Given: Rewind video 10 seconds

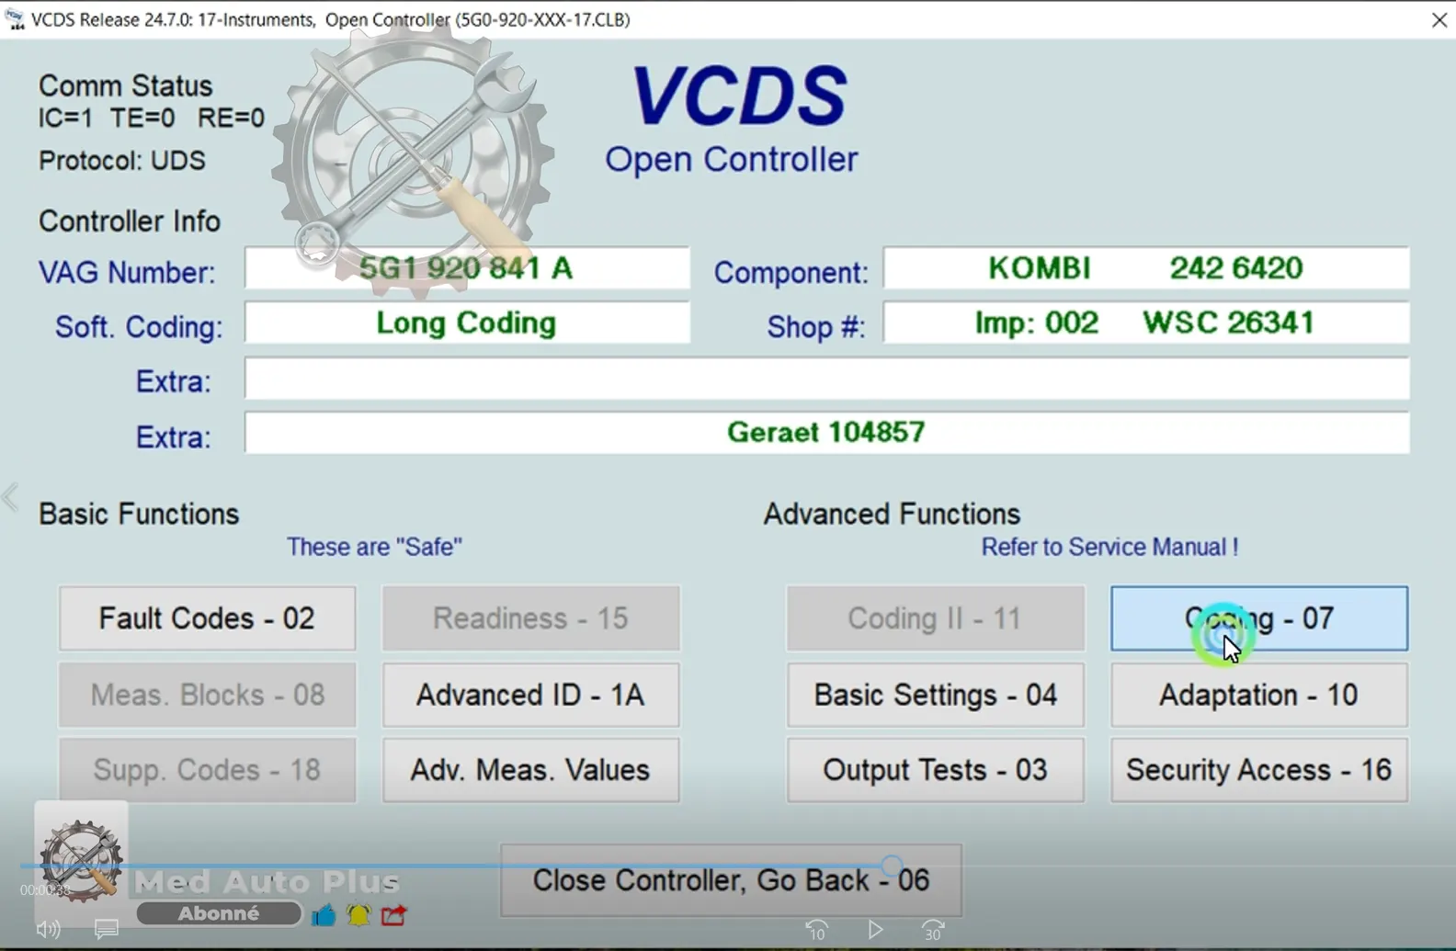Looking at the screenshot, I should (816, 930).
